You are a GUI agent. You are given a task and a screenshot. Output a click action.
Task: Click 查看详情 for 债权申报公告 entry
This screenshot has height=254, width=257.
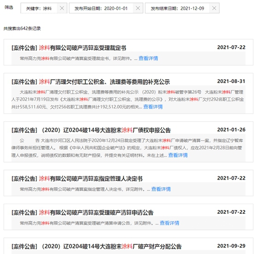[178, 155]
